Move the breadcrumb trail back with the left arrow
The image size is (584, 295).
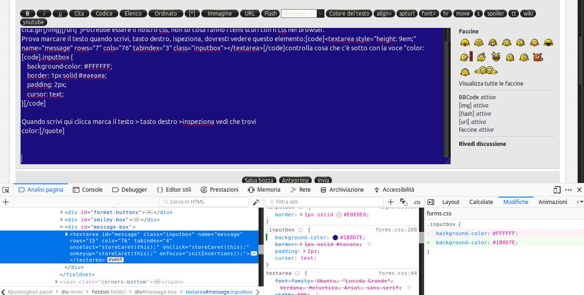(3, 292)
